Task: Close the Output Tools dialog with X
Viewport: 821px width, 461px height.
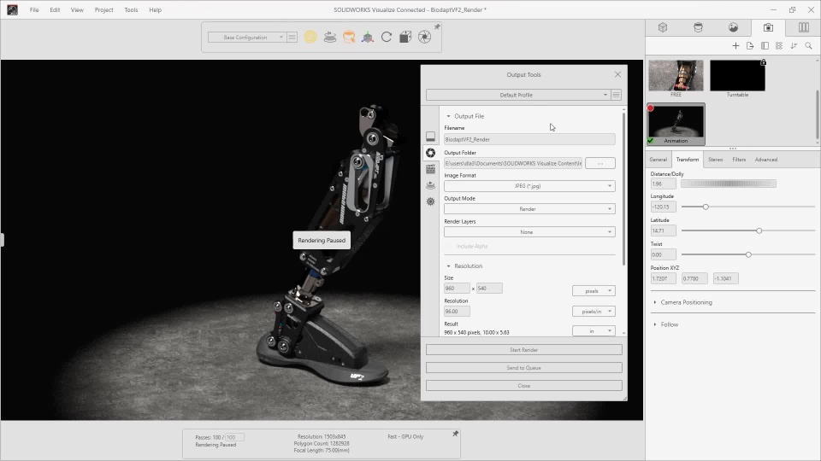Action: click(x=617, y=75)
